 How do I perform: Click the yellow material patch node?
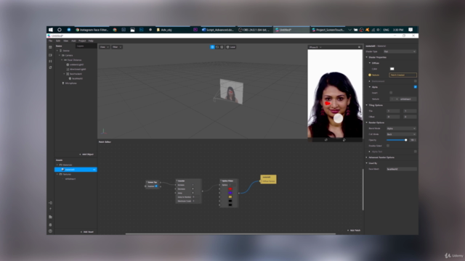click(268, 179)
